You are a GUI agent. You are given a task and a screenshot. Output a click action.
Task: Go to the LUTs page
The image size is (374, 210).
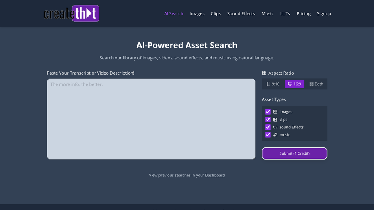(285, 14)
